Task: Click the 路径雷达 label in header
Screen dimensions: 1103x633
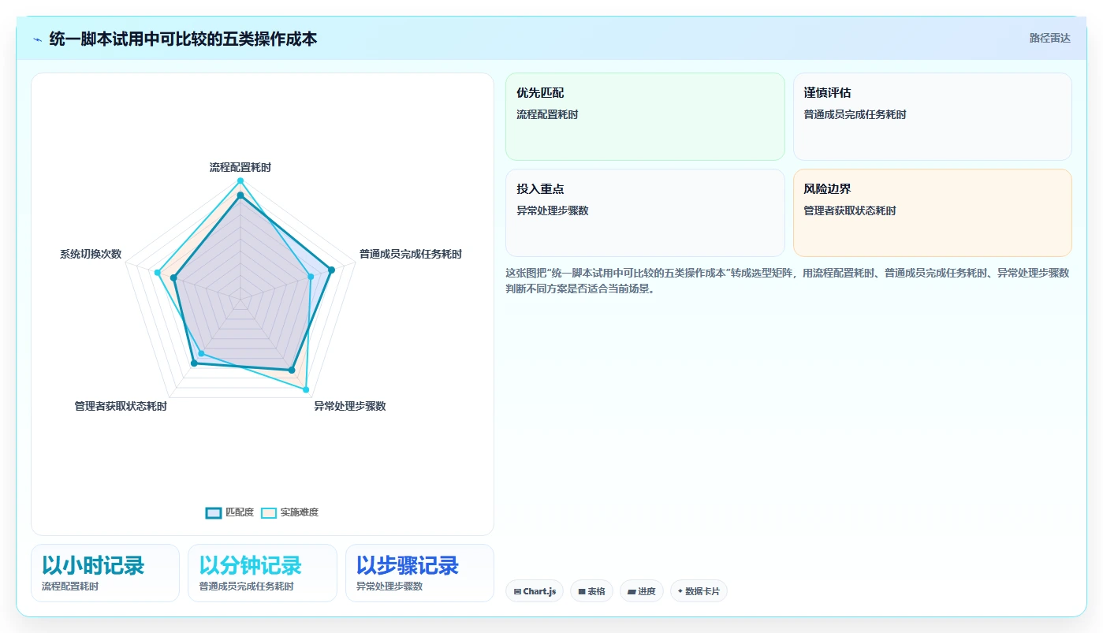Action: point(1050,38)
